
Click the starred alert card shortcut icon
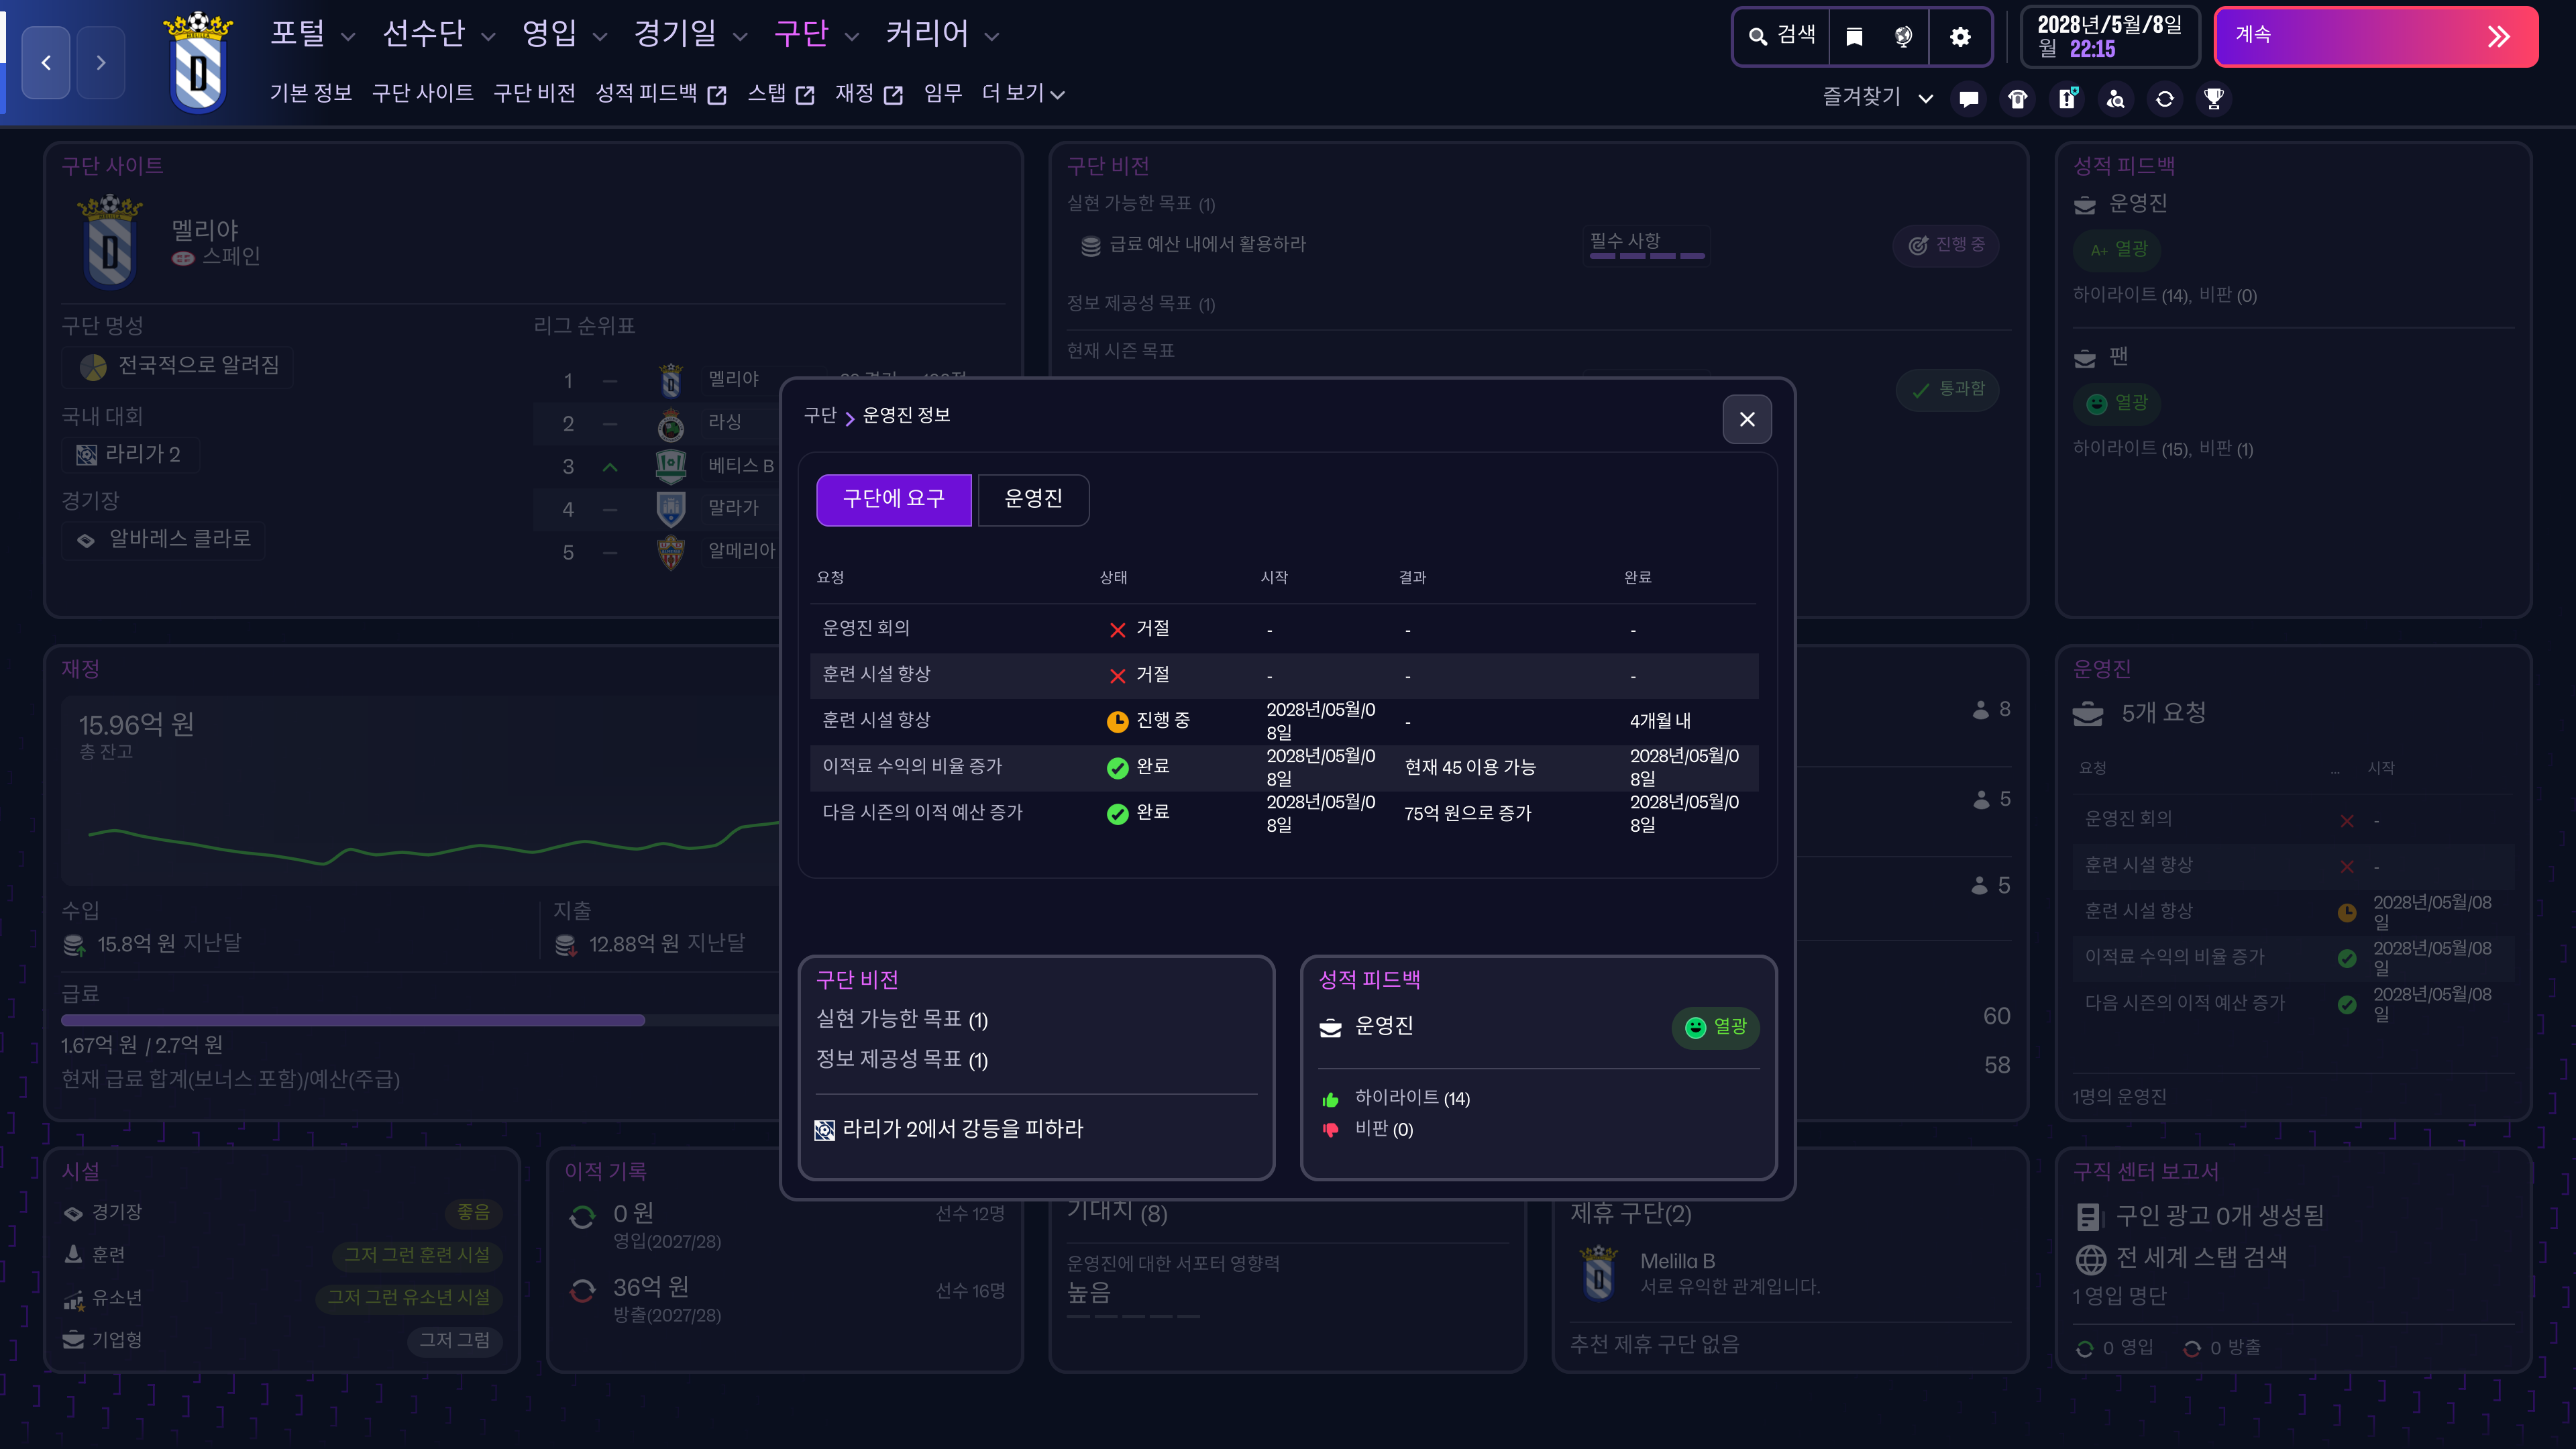click(x=2067, y=99)
